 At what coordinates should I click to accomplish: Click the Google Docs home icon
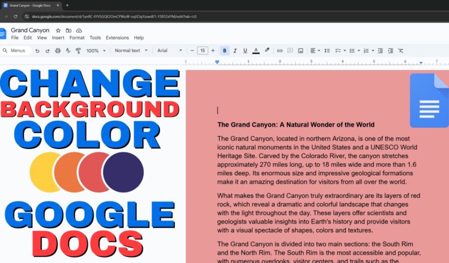tap(3, 33)
